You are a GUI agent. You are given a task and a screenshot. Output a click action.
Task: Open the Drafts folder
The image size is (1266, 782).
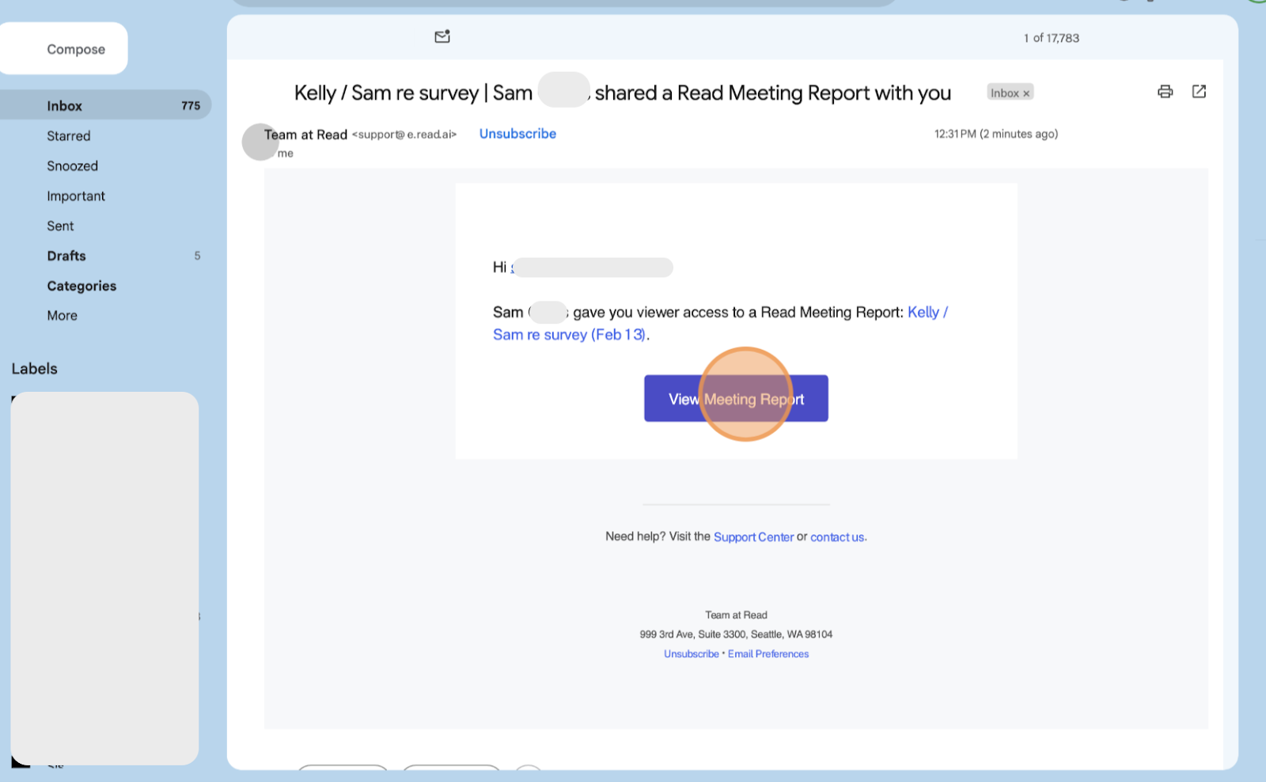click(x=66, y=256)
